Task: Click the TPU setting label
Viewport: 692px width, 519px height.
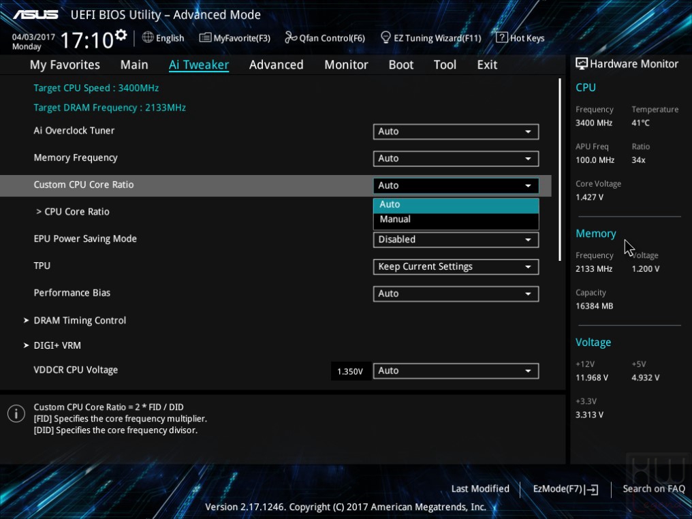Action: point(42,266)
